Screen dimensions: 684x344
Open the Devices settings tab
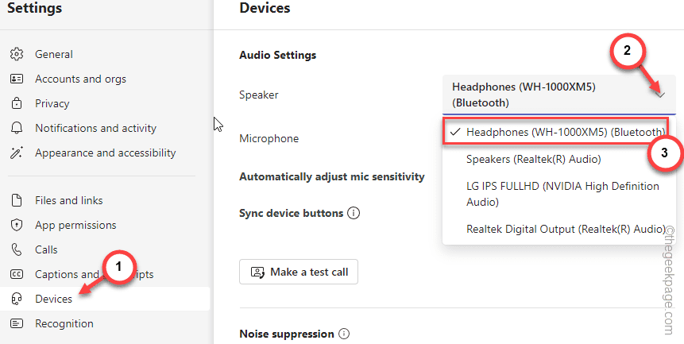(x=105, y=299)
